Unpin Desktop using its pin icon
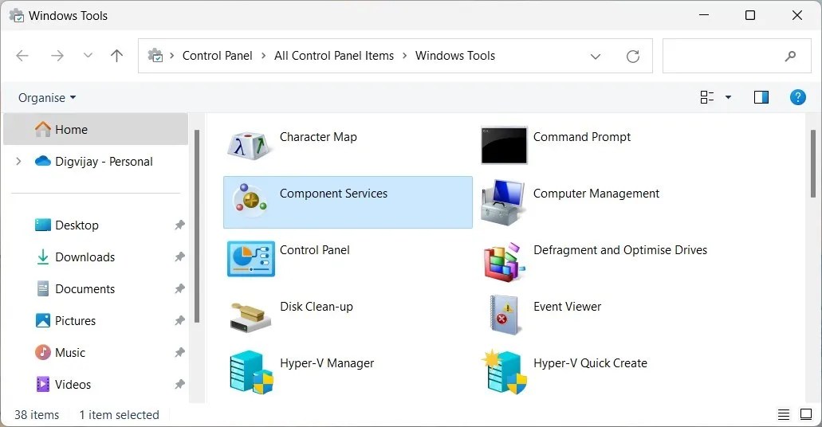 coord(180,225)
